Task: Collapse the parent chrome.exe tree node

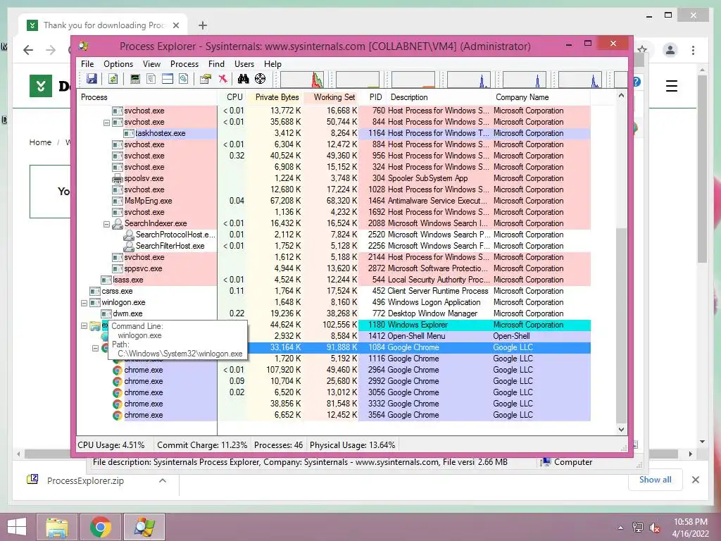Action: click(95, 348)
